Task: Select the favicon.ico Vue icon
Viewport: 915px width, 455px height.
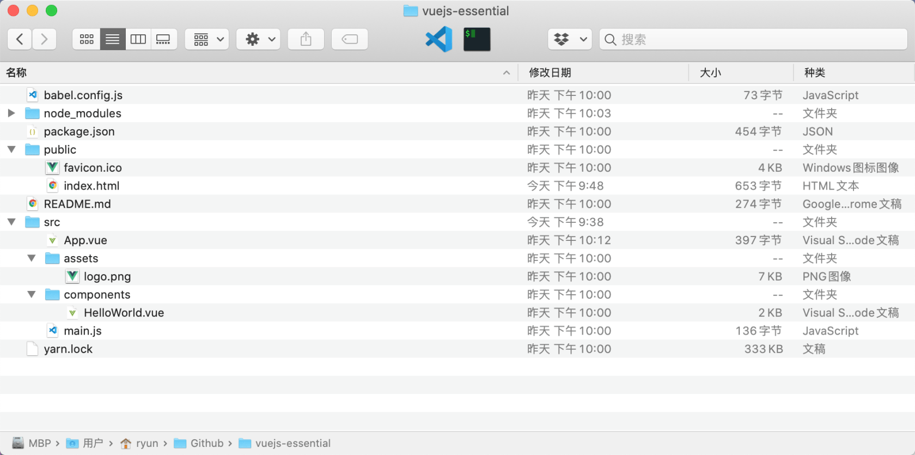Action: 52,167
